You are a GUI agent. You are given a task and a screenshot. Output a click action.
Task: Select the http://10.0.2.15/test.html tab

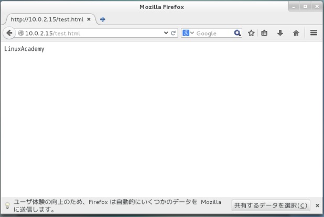(x=51, y=19)
